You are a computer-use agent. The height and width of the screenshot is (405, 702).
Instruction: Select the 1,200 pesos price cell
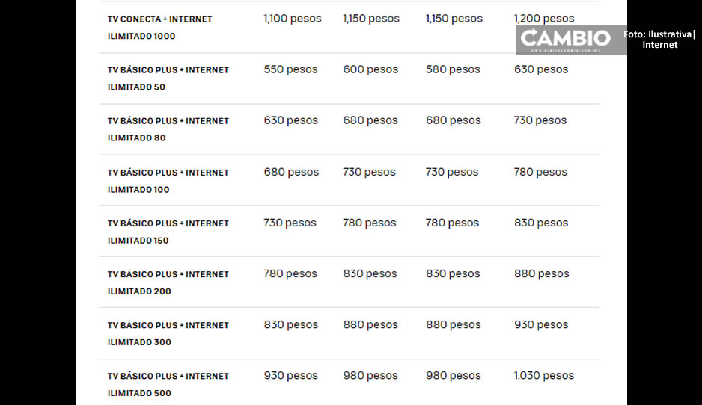544,19
